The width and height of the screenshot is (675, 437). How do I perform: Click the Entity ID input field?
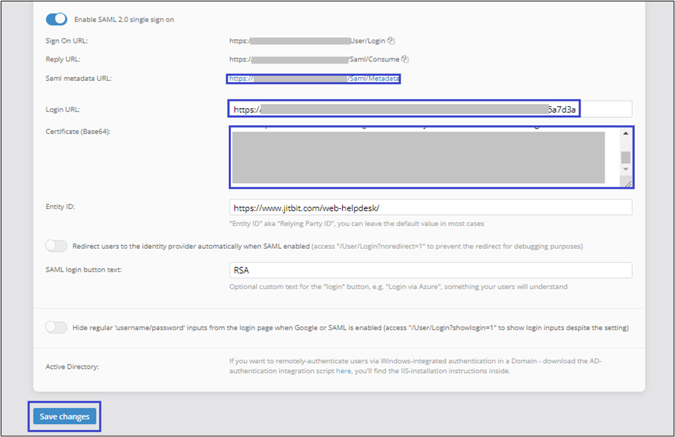430,207
